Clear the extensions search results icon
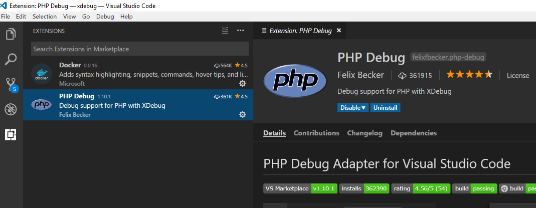Image resolution: width=536 pixels, height=208 pixels. click(225, 31)
